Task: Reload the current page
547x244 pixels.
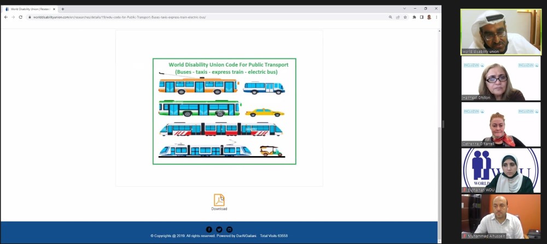Action: [x=21, y=17]
